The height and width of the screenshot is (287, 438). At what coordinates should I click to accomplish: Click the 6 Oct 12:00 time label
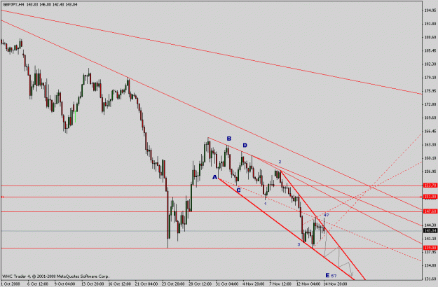(37, 284)
